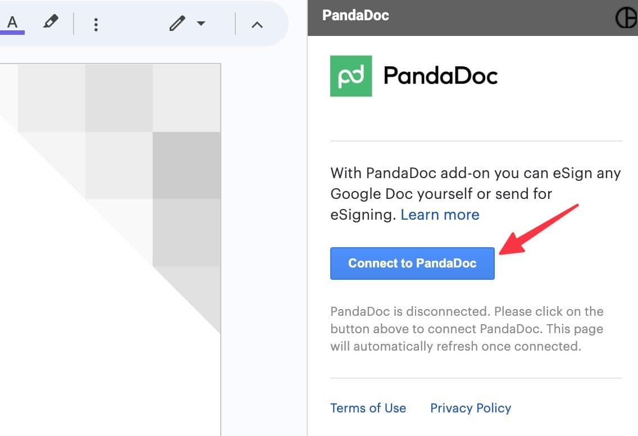Image resolution: width=638 pixels, height=436 pixels.
Task: Open the Learn more link
Action: (x=440, y=214)
